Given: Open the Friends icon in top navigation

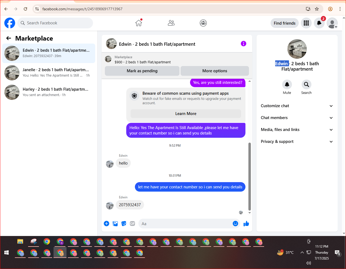Looking at the screenshot, I should (171, 23).
